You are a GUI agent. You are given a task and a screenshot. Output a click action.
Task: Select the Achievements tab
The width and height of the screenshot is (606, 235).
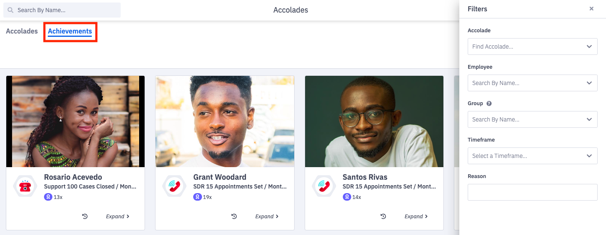(x=70, y=31)
